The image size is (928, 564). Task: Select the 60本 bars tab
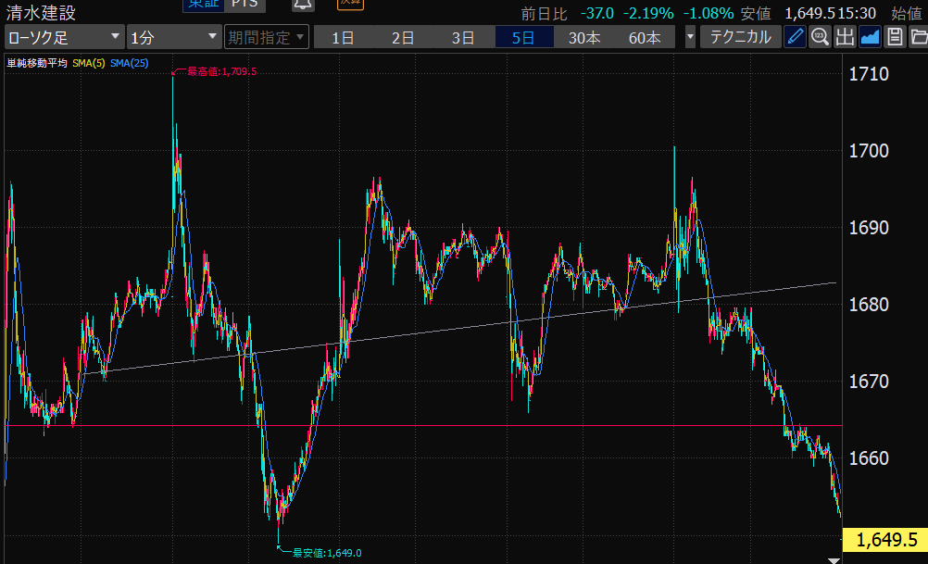click(x=645, y=37)
